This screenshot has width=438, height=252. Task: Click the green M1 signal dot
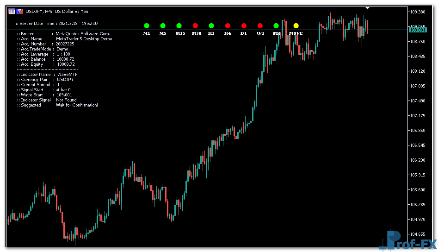[147, 26]
